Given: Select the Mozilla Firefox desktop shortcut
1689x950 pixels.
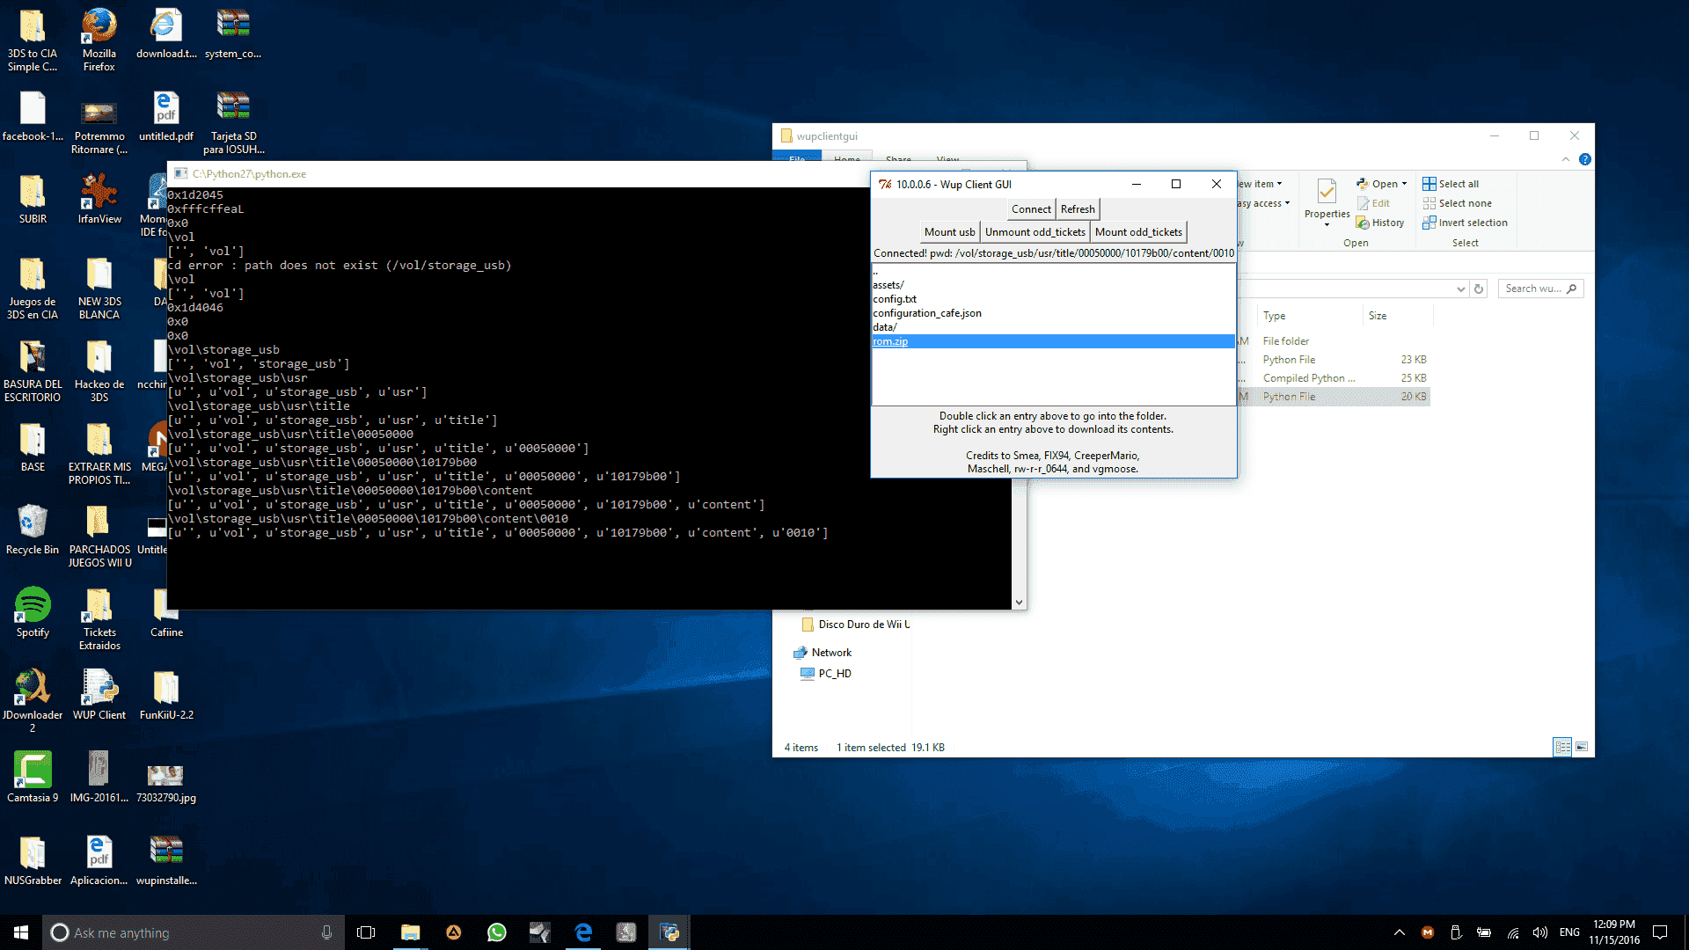Looking at the screenshot, I should tap(99, 40).
